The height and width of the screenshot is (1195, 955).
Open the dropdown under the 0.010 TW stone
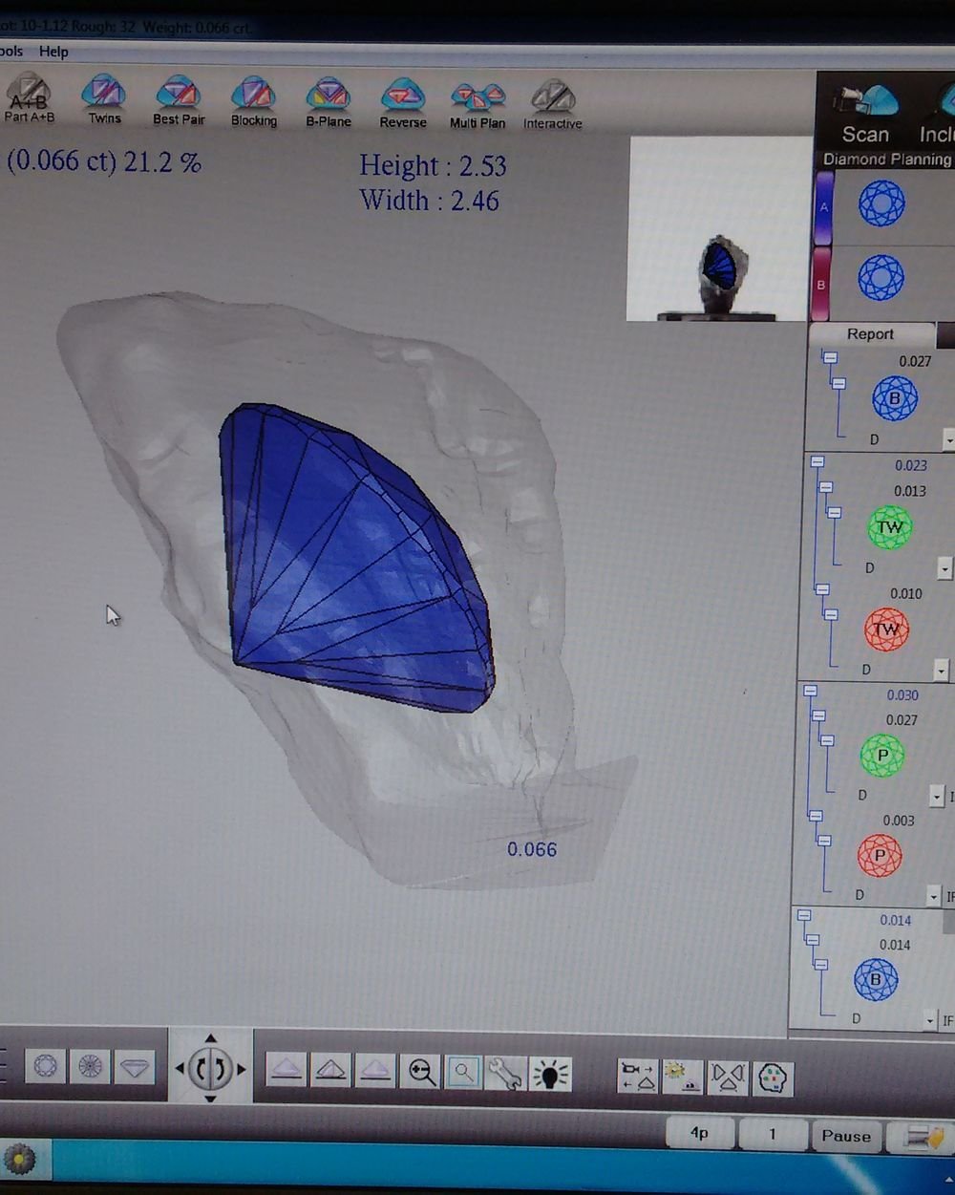coord(941,671)
